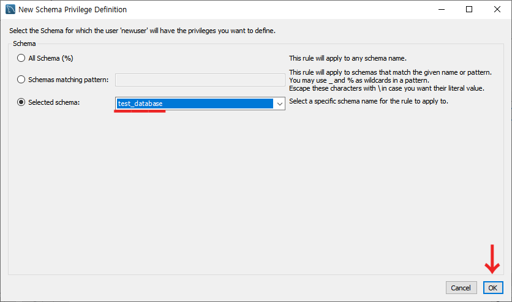Close the New Schema Privilege Definition window
The image size is (512, 302).
pos(497,9)
